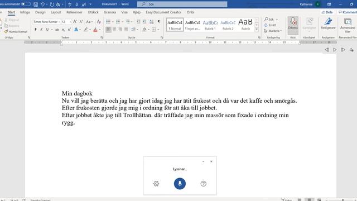This screenshot has width=357, height=201.
Task: Open the Markera select dropdown
Action: (273, 31)
